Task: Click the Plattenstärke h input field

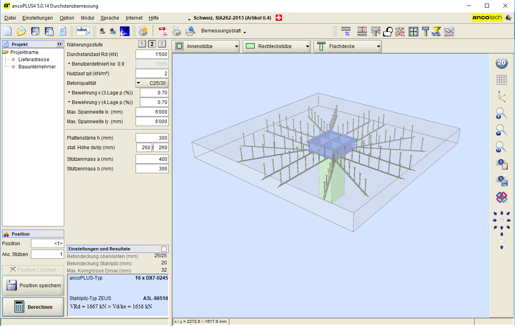Action: (152, 138)
